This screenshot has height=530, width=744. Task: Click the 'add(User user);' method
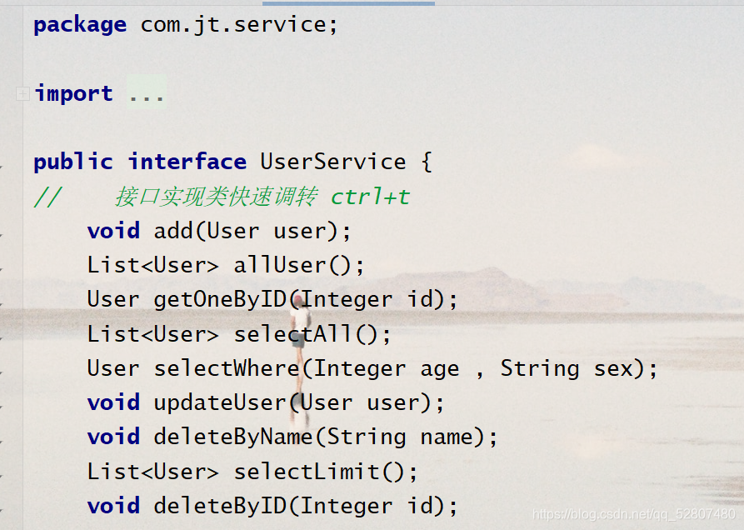click(252, 231)
